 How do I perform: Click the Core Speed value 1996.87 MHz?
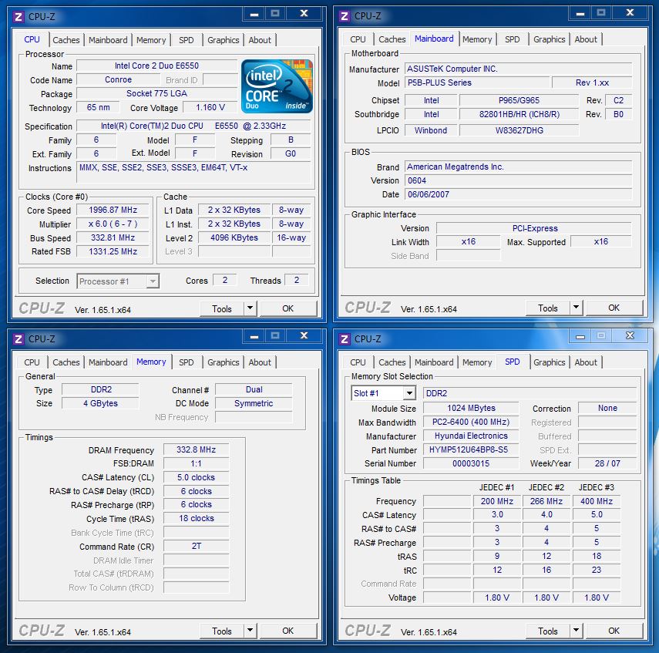click(113, 210)
